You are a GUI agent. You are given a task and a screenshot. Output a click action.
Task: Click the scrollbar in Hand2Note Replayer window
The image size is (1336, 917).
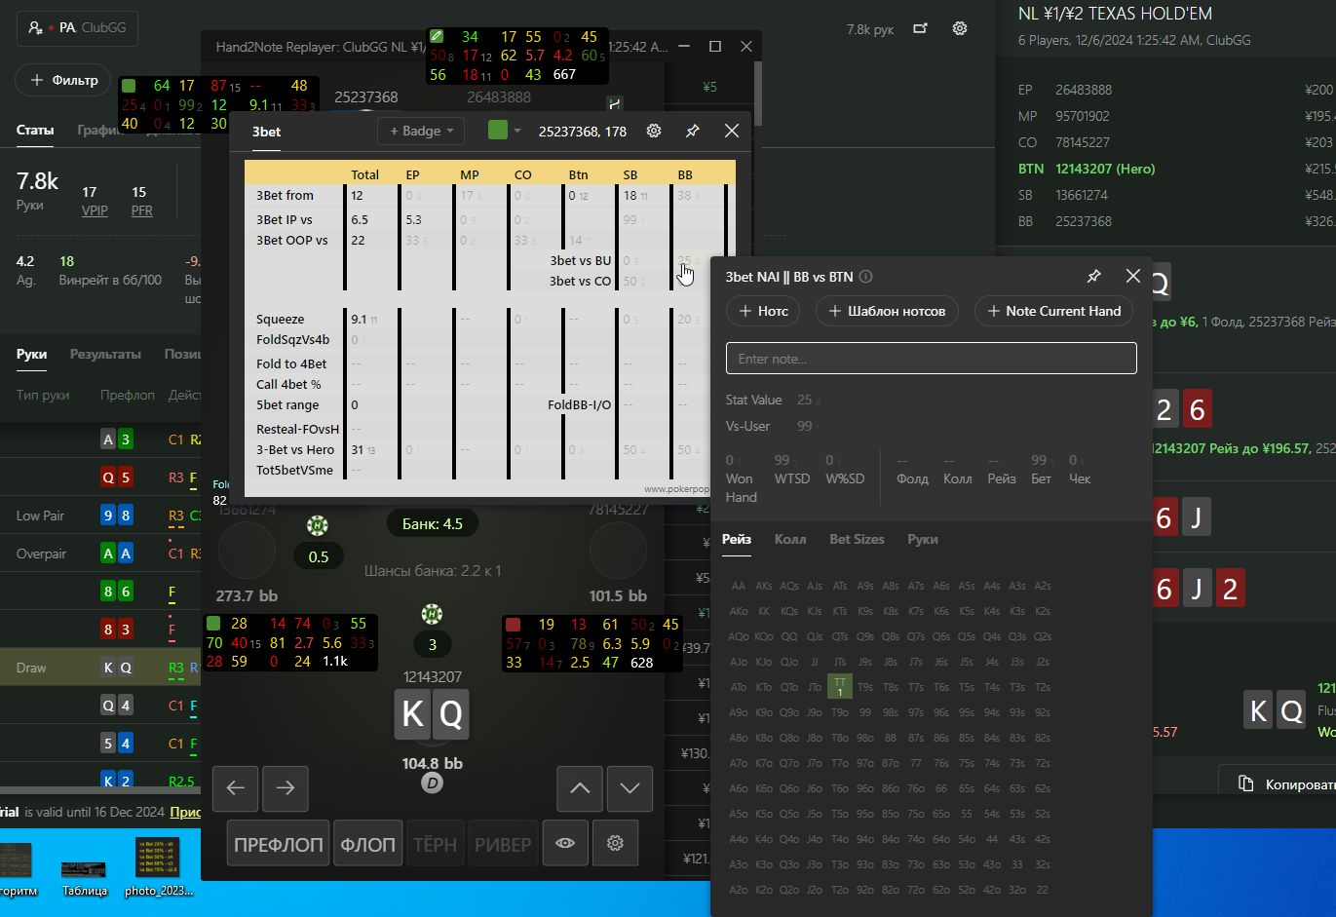(x=758, y=93)
